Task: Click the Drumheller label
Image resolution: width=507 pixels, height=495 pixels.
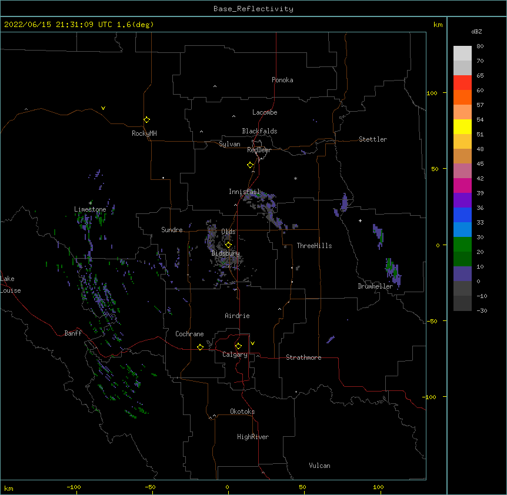Action: pos(375,286)
